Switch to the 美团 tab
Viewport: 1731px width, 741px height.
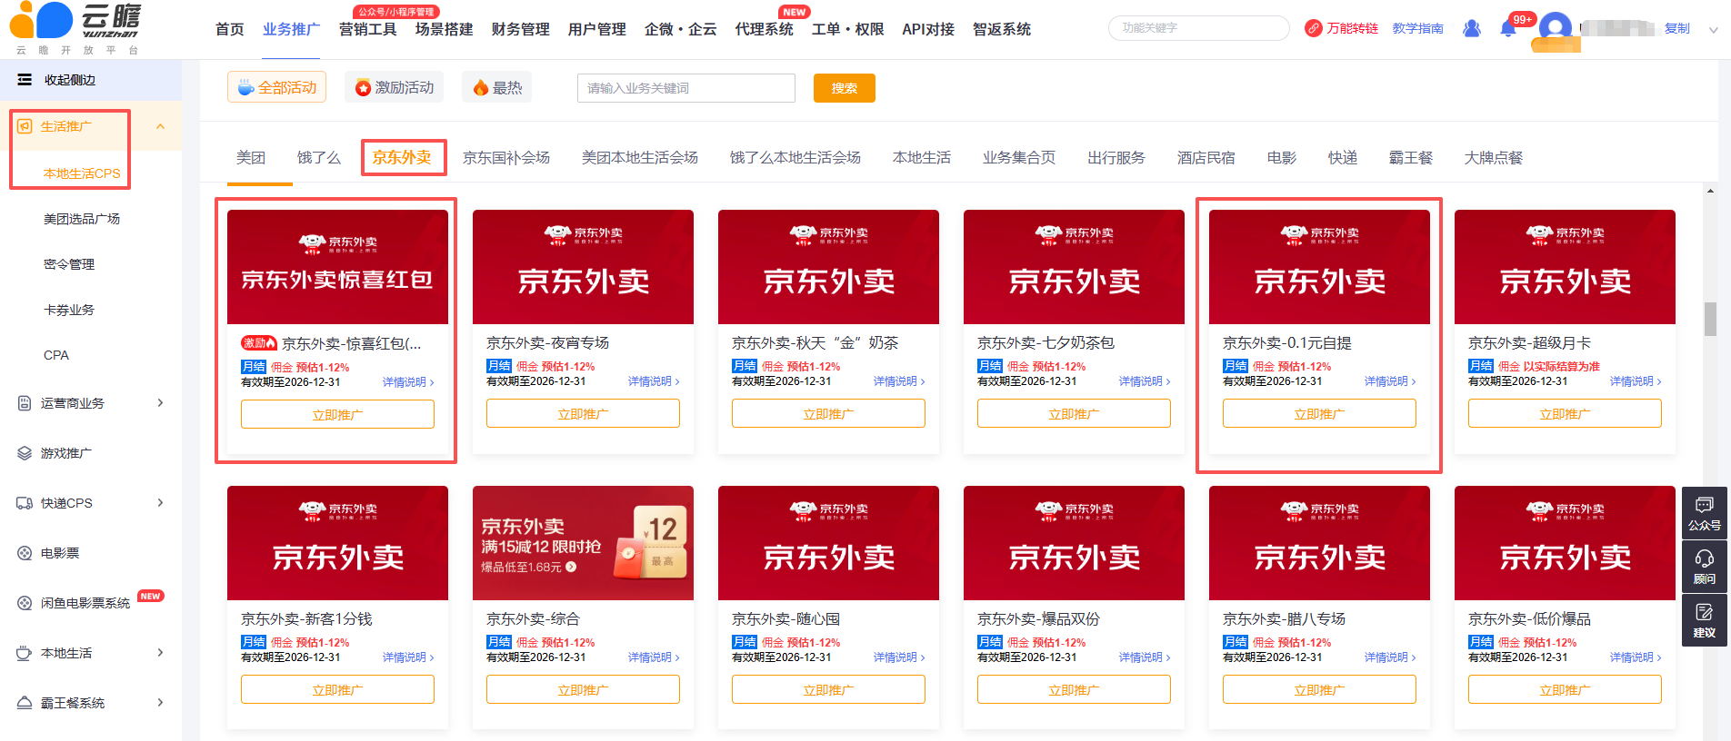[251, 158]
